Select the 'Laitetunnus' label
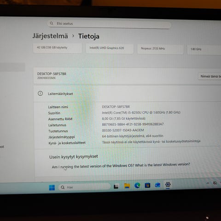 pyautogui.click(x=57, y=125)
